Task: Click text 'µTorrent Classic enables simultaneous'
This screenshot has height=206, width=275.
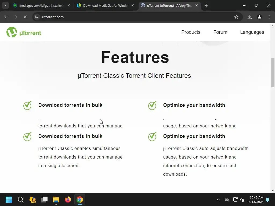Action: (x=79, y=149)
